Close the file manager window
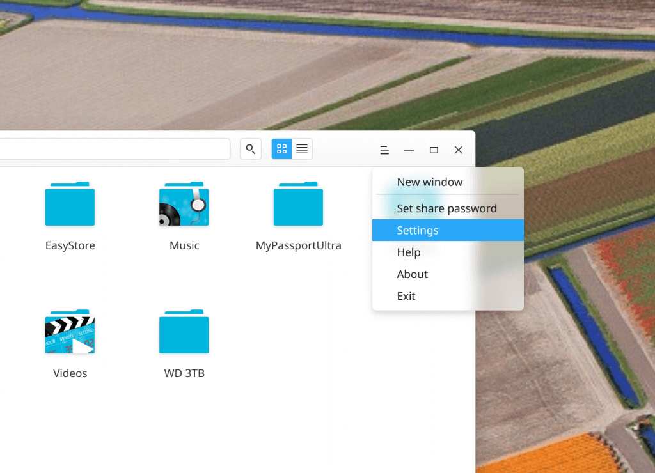Screen dimensions: 655x473 coord(459,150)
